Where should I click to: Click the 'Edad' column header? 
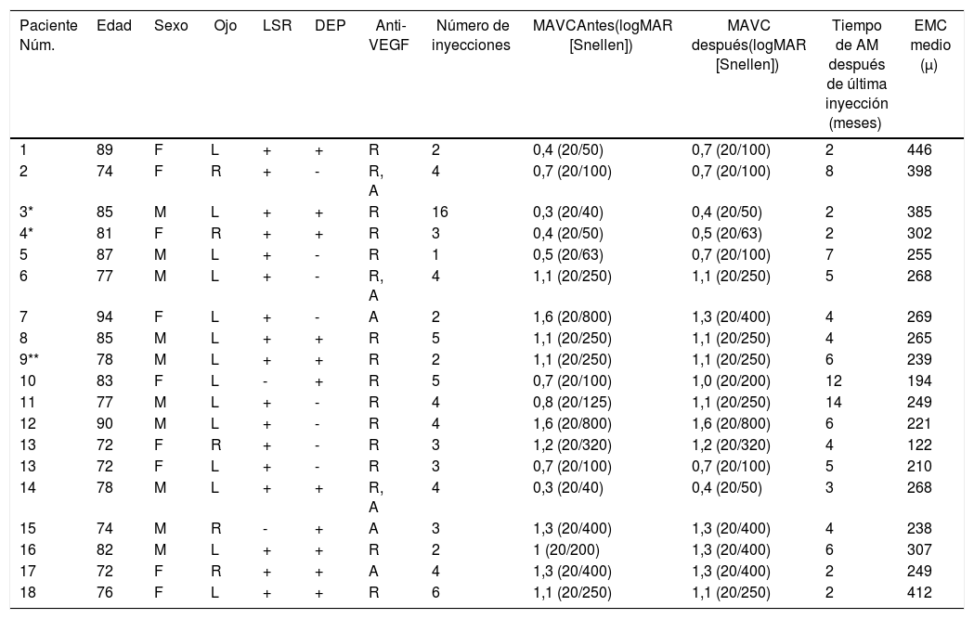coord(113,26)
